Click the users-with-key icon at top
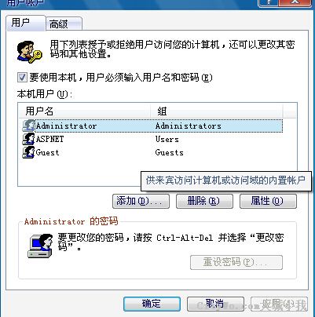The height and width of the screenshot is (317, 315). pos(29,52)
